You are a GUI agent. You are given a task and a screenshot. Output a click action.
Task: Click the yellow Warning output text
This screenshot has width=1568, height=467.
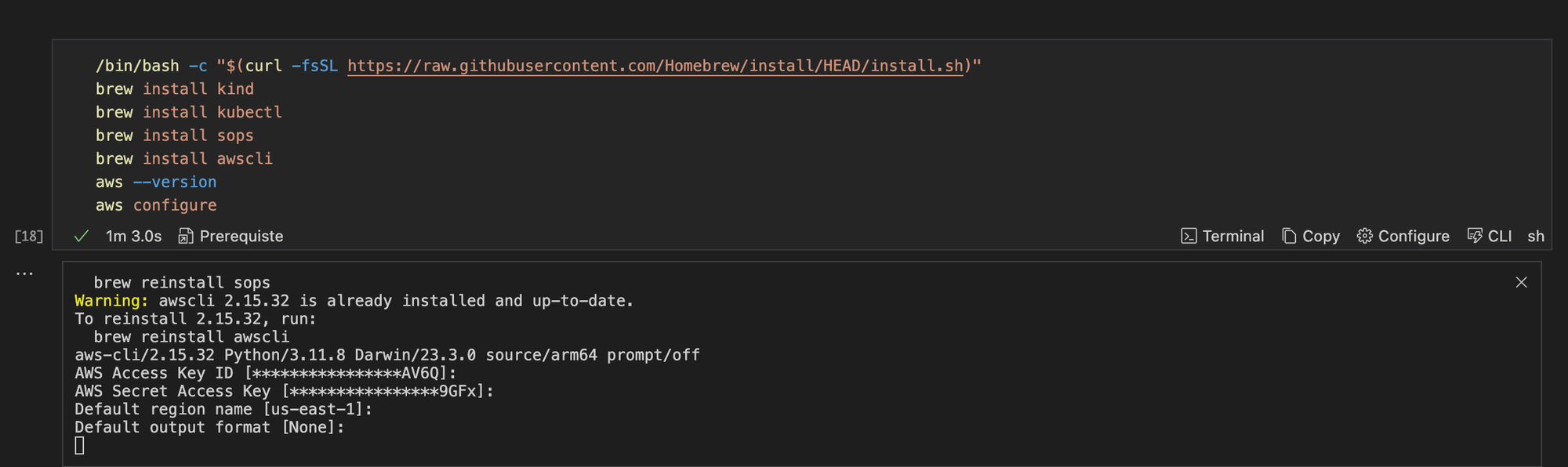pyautogui.click(x=111, y=301)
